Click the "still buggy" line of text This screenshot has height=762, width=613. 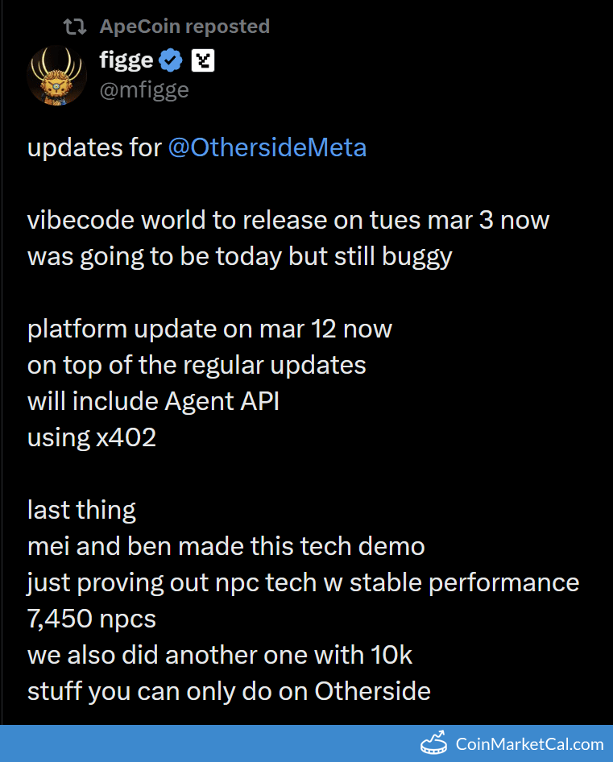(239, 256)
